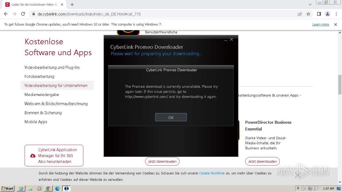342x192 pixels.
Task: Click the Learn more link
Action: [321, 24]
